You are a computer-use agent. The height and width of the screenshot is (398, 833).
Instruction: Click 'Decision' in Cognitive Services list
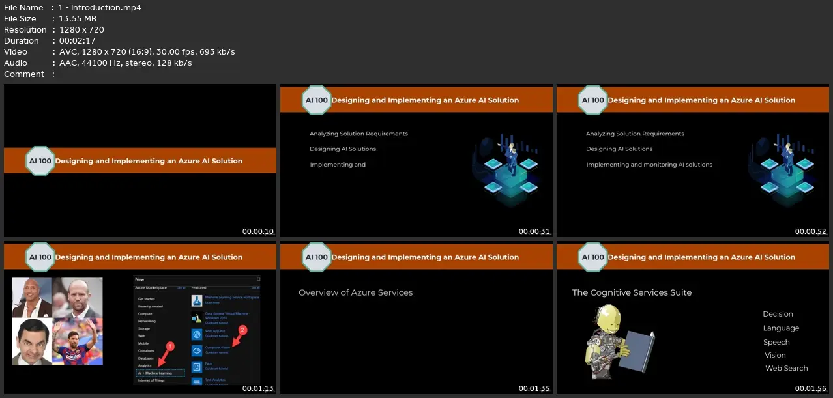tap(778, 314)
